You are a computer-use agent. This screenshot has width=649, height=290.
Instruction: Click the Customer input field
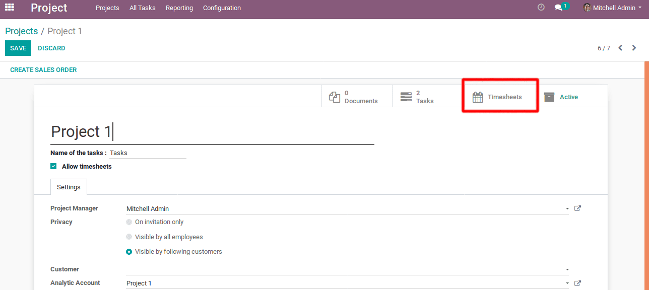tap(347, 269)
